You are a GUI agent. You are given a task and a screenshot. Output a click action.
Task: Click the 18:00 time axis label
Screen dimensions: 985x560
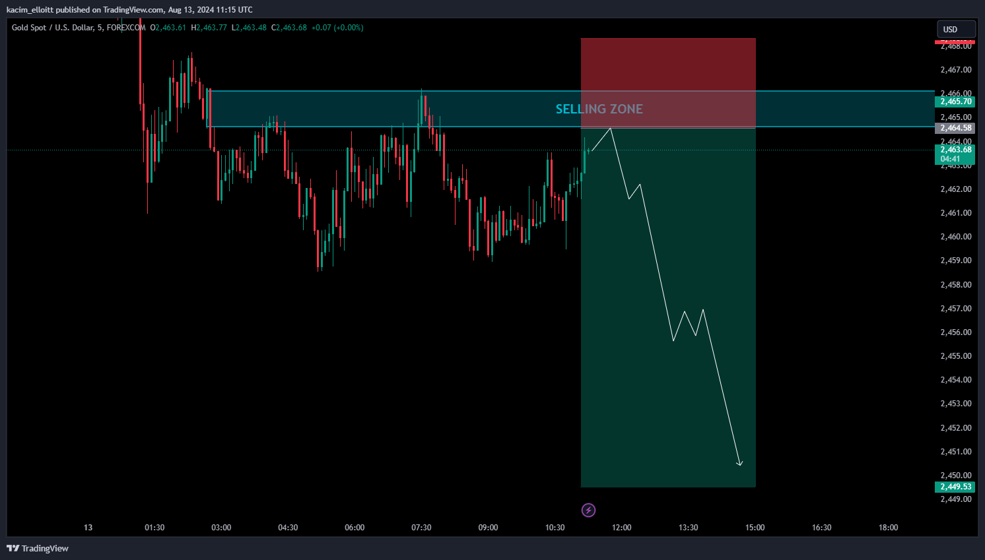pos(889,528)
